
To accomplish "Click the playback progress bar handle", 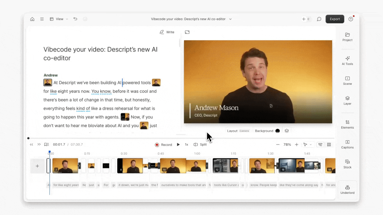I will pyautogui.click(x=28, y=138).
